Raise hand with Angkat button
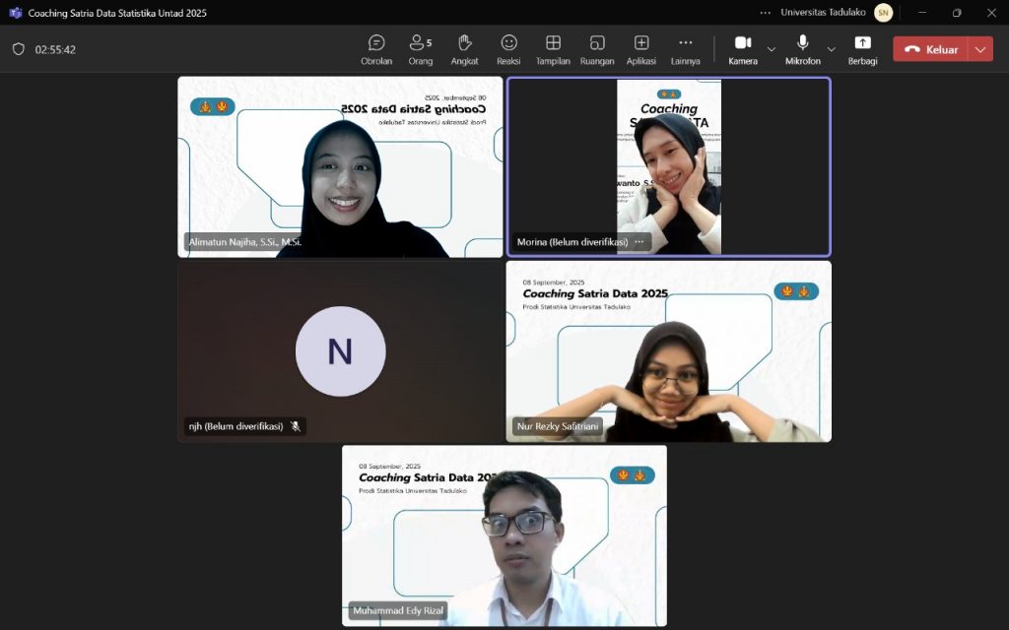This screenshot has width=1009, height=630. [x=465, y=49]
